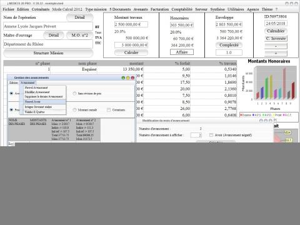Click green button on Gestion des avancements title bar
The image size is (300, 225).
pos(123,77)
